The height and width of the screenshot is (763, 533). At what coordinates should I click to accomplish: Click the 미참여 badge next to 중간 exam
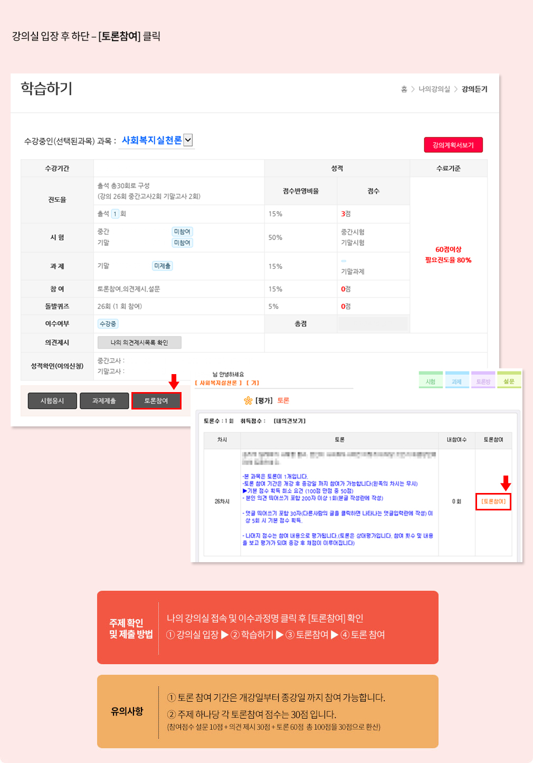point(182,231)
